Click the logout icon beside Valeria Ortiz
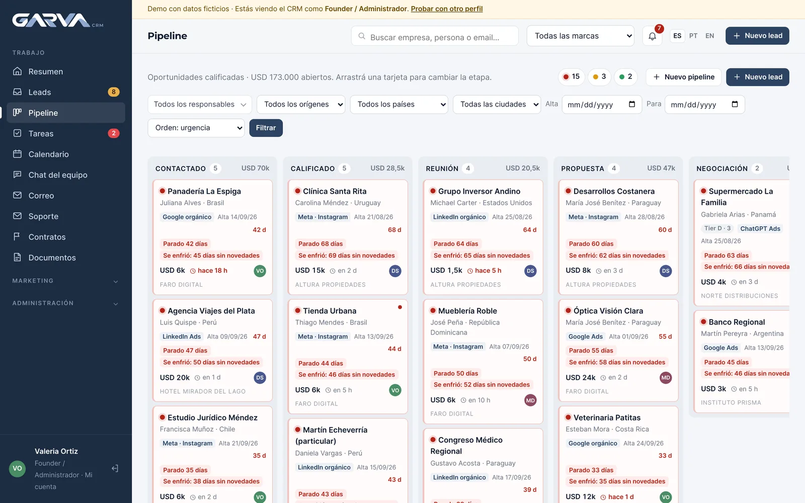 coord(115,468)
